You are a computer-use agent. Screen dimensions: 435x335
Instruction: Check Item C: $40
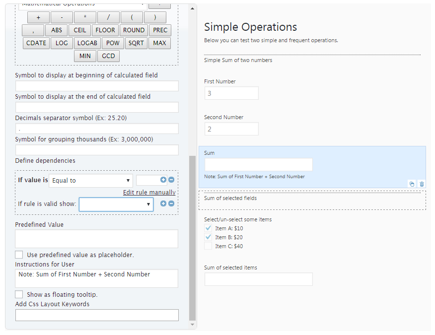pos(209,246)
